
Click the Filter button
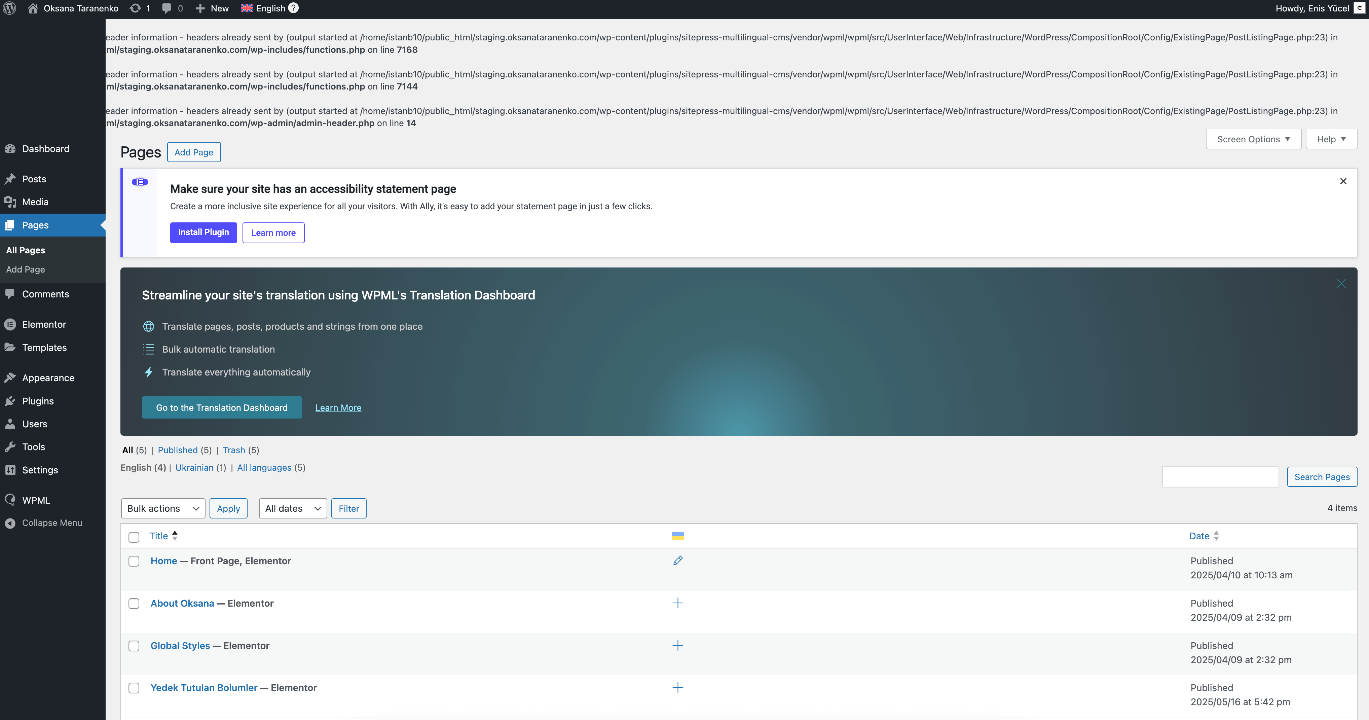click(348, 508)
